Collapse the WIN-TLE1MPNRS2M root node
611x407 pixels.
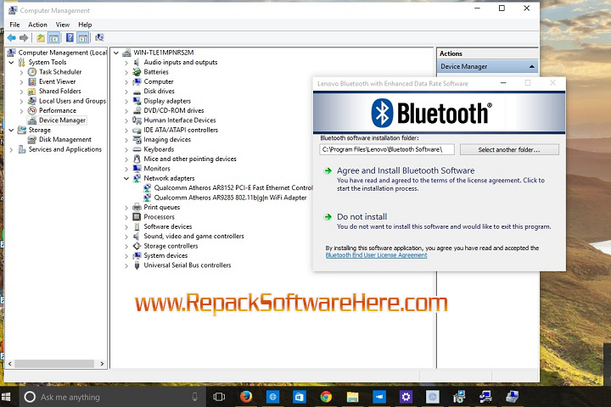click(x=116, y=53)
